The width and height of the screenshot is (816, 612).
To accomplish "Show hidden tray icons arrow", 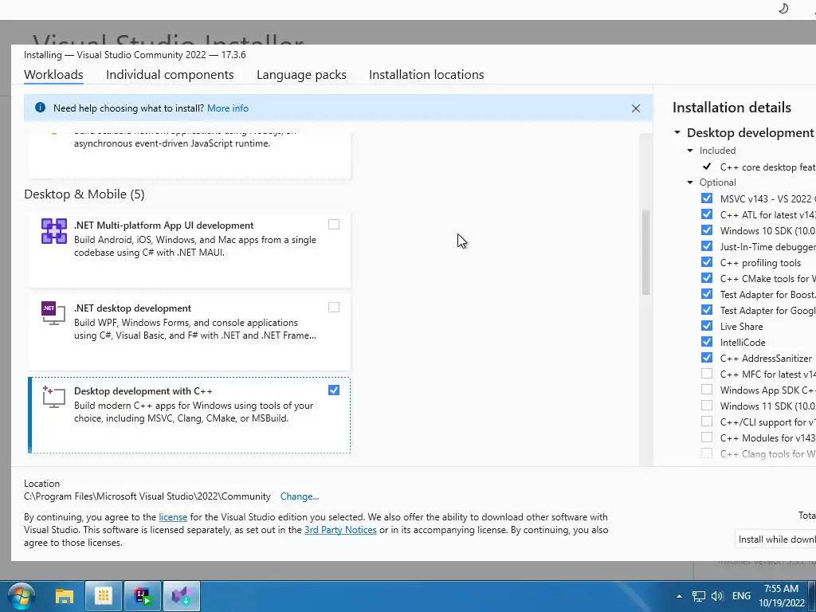I will pyautogui.click(x=679, y=596).
